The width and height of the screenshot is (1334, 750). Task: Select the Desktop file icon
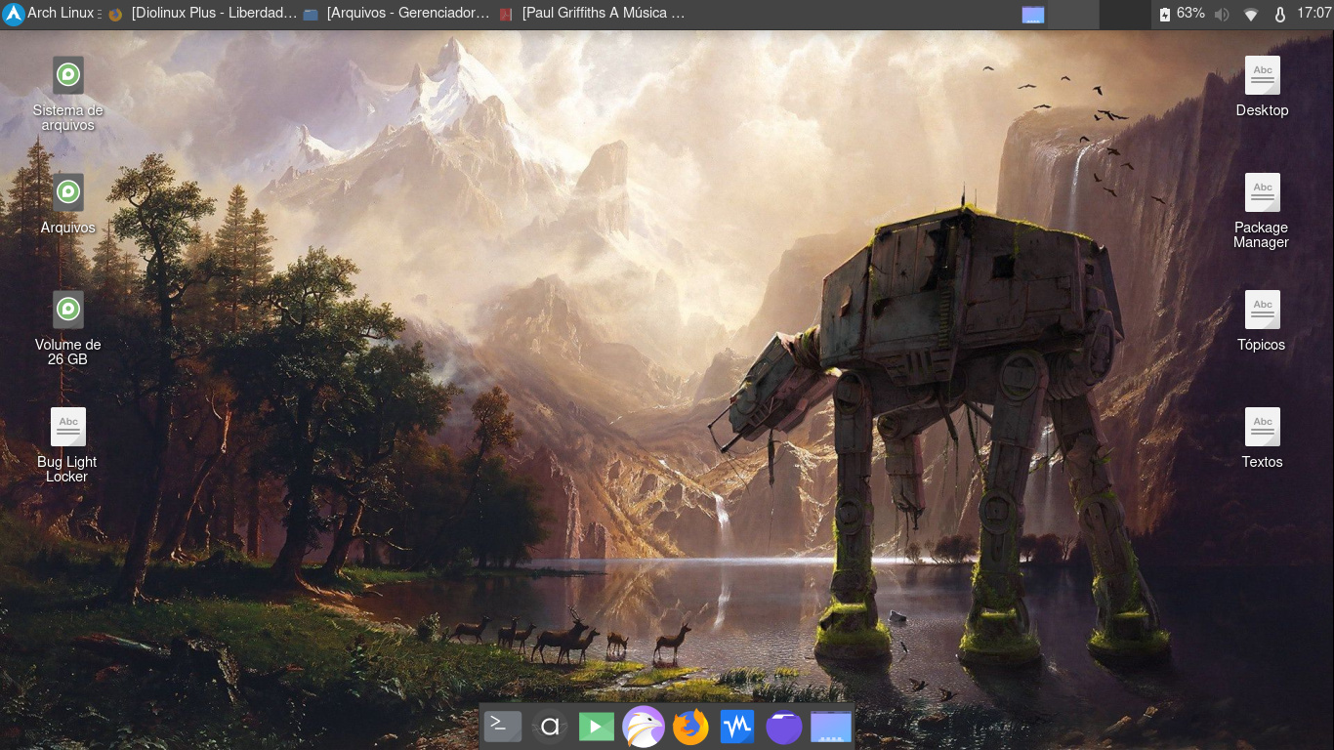click(x=1262, y=86)
